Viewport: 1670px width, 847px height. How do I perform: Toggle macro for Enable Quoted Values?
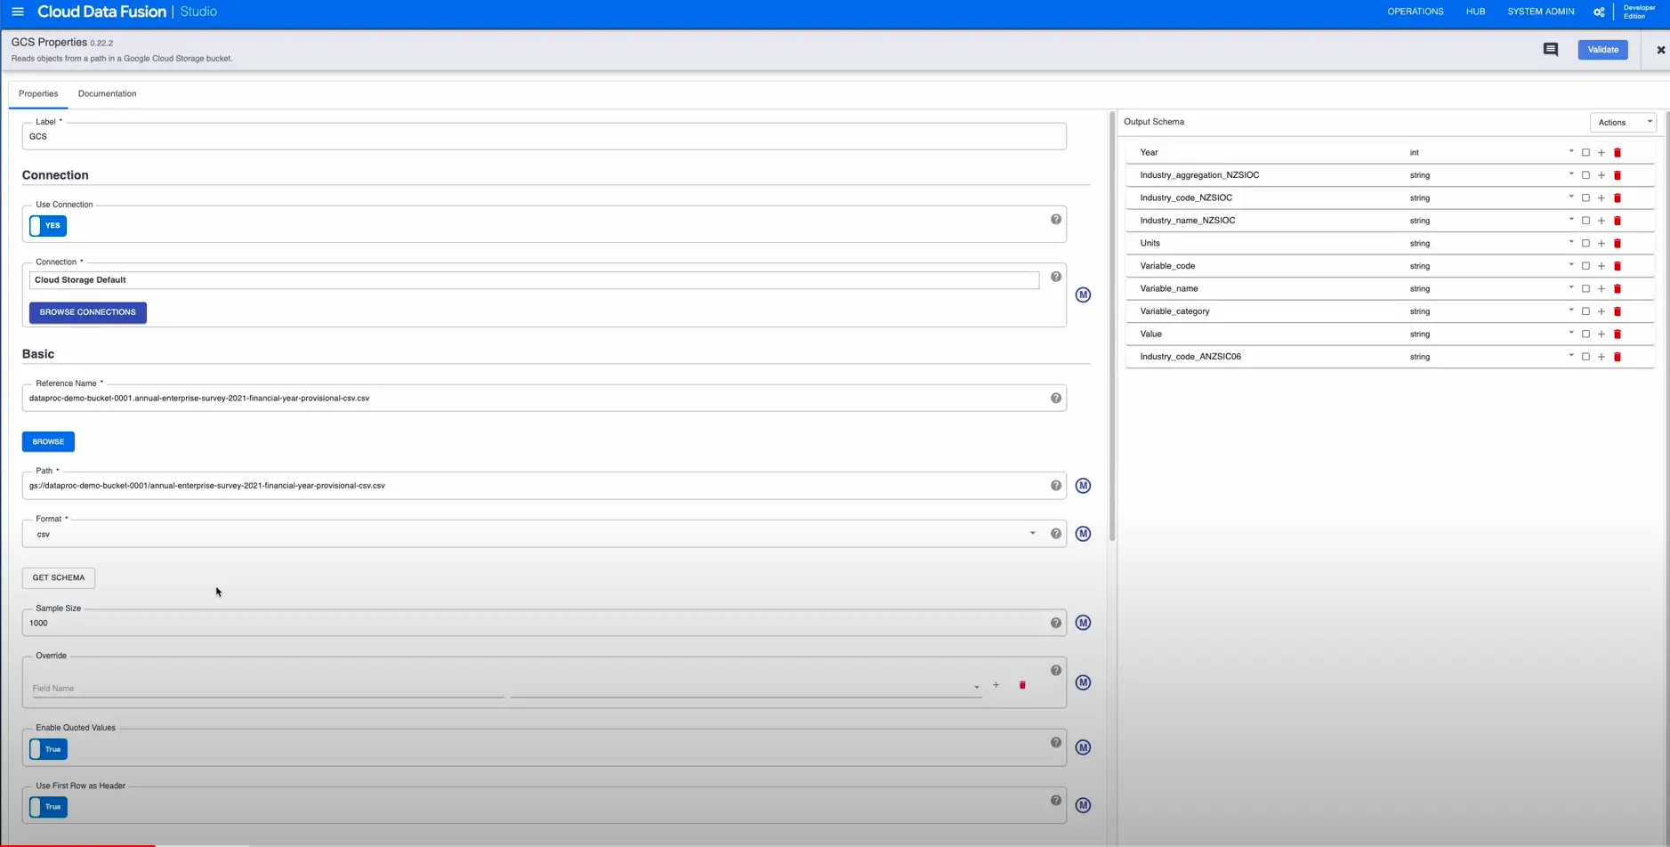[1083, 747]
